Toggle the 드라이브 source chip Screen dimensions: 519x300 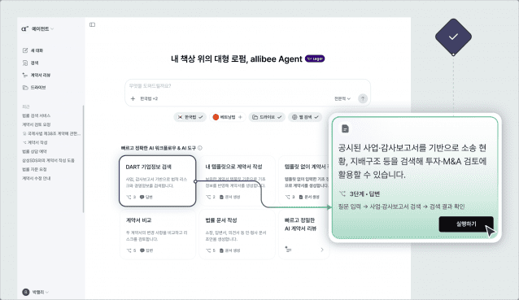267,117
